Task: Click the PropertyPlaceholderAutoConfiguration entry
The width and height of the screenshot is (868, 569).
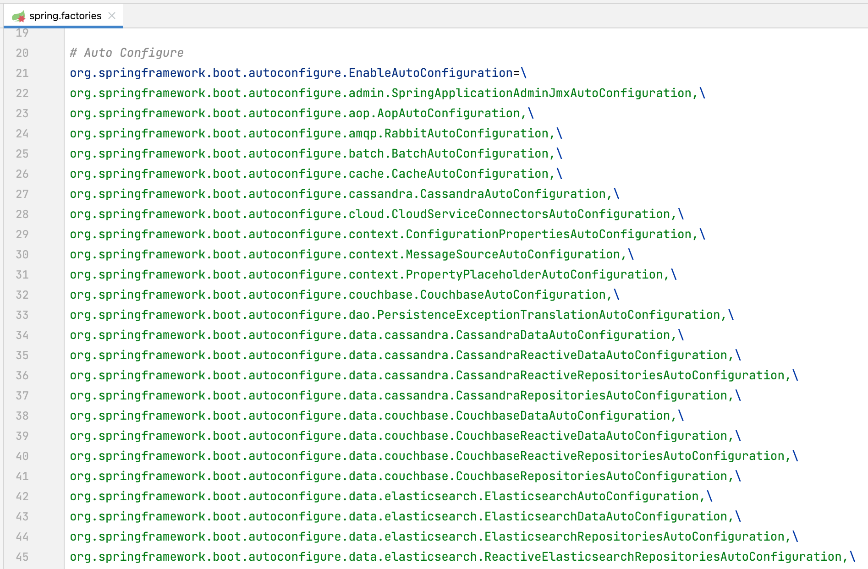Action: tap(534, 275)
